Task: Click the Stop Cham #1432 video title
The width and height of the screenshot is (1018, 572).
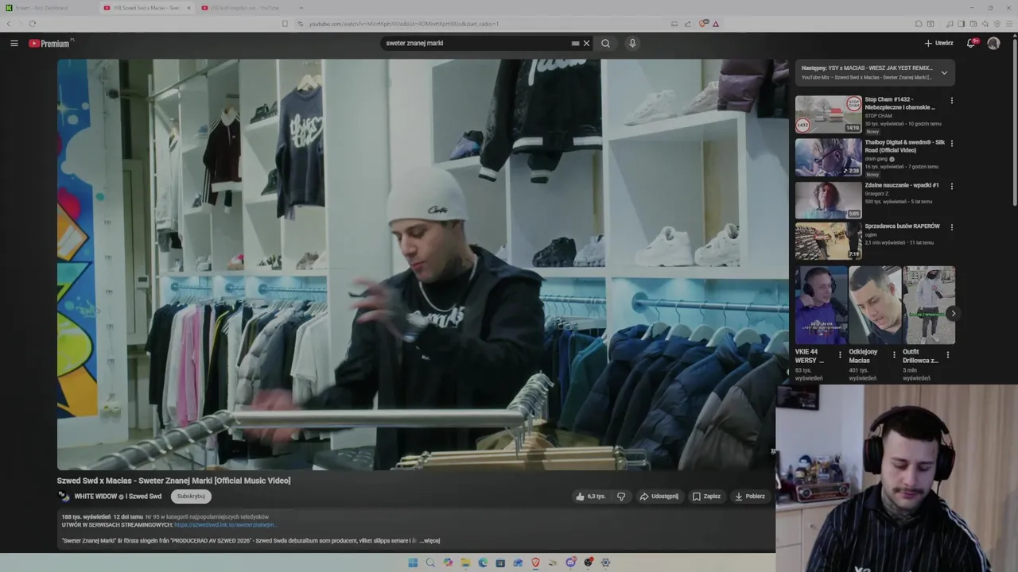Action: pyautogui.click(x=899, y=103)
